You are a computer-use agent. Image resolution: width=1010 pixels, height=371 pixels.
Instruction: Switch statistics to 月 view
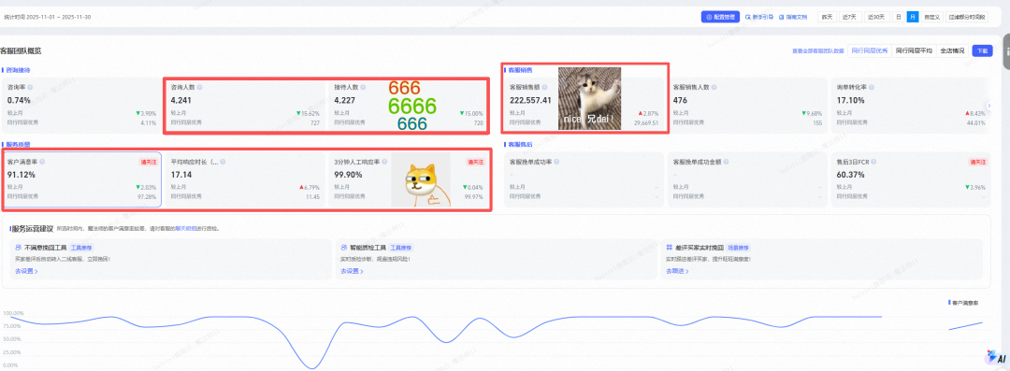click(x=912, y=18)
